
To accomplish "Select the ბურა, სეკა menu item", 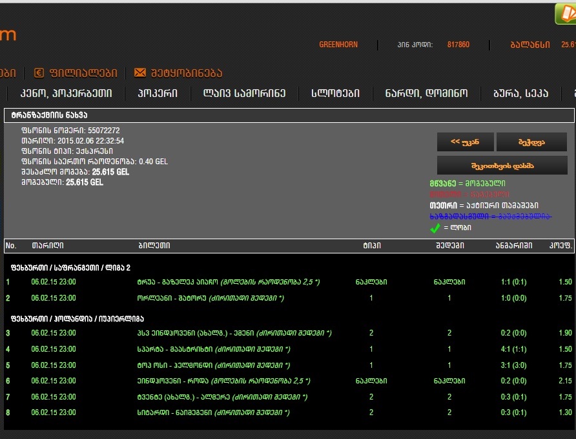I will click(x=520, y=93).
